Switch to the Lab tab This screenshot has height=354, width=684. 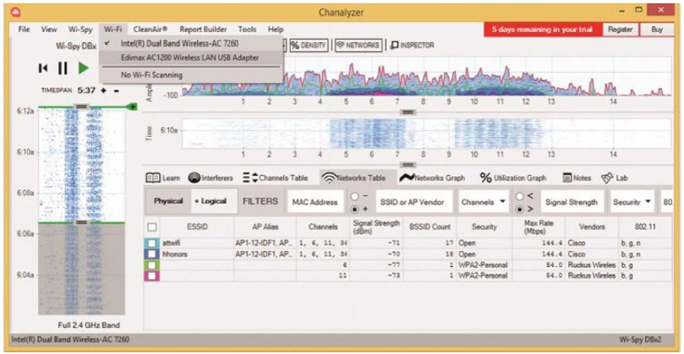tap(614, 178)
